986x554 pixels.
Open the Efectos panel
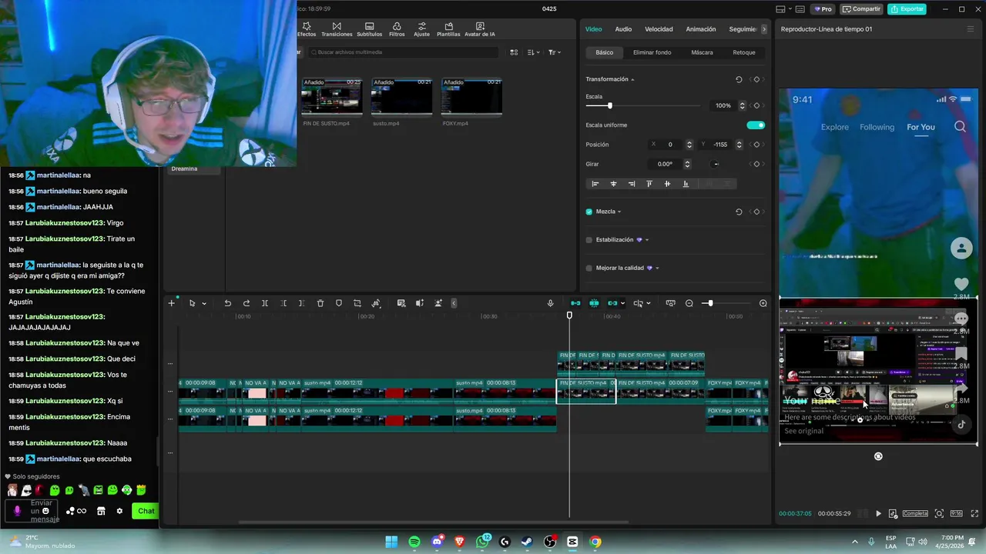307,29
